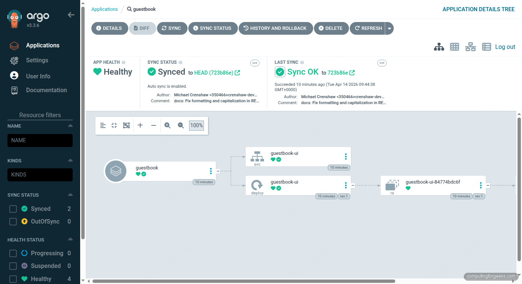522x284 pixels.
Task: Switch to the pods grid view
Action: pos(454,47)
